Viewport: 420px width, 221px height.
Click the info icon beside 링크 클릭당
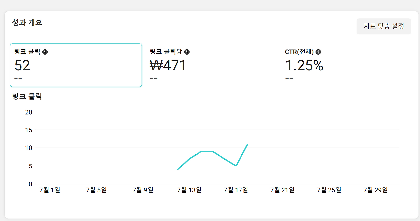pyautogui.click(x=187, y=52)
